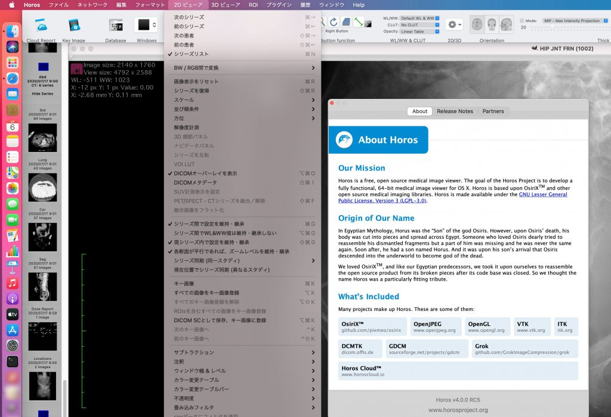Choose coronal orientation skull icon

pyautogui.click(x=492, y=24)
